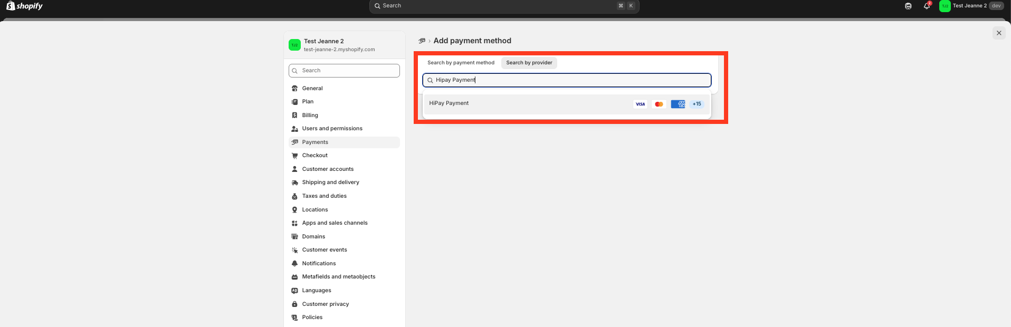Click the +15 more methods badge
Viewport: 1011px width, 327px height.
(x=697, y=104)
